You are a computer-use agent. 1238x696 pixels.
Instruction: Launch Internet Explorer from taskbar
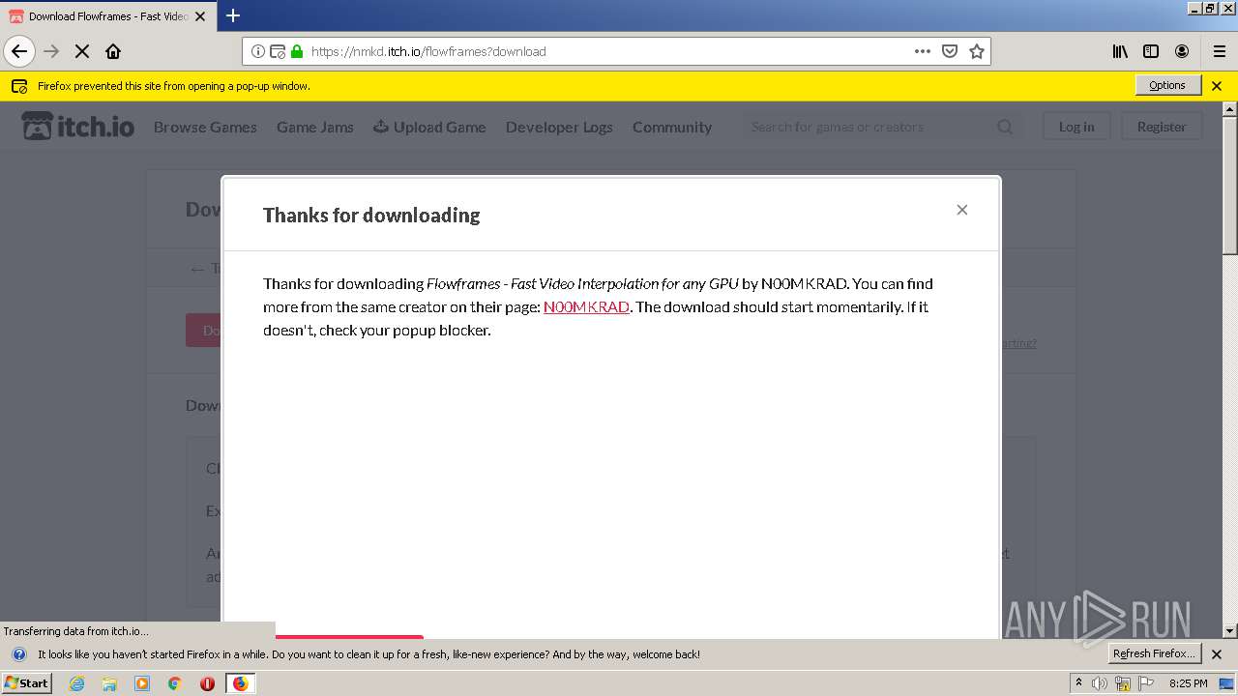76,683
